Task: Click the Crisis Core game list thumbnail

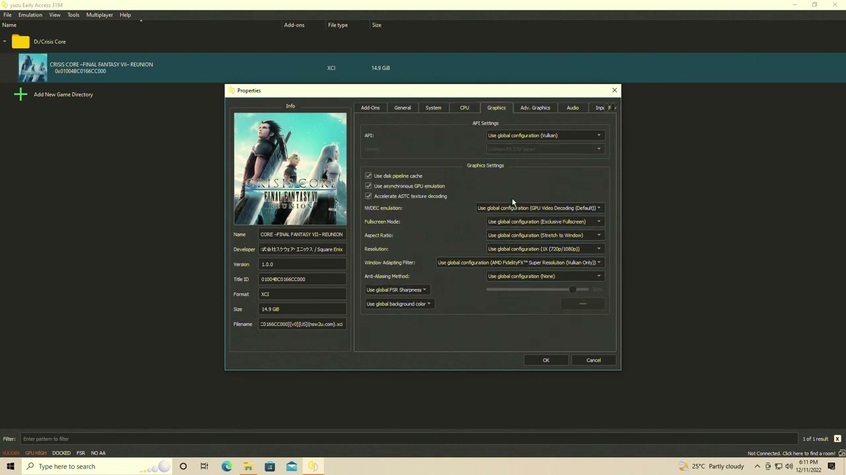Action: 32,68
